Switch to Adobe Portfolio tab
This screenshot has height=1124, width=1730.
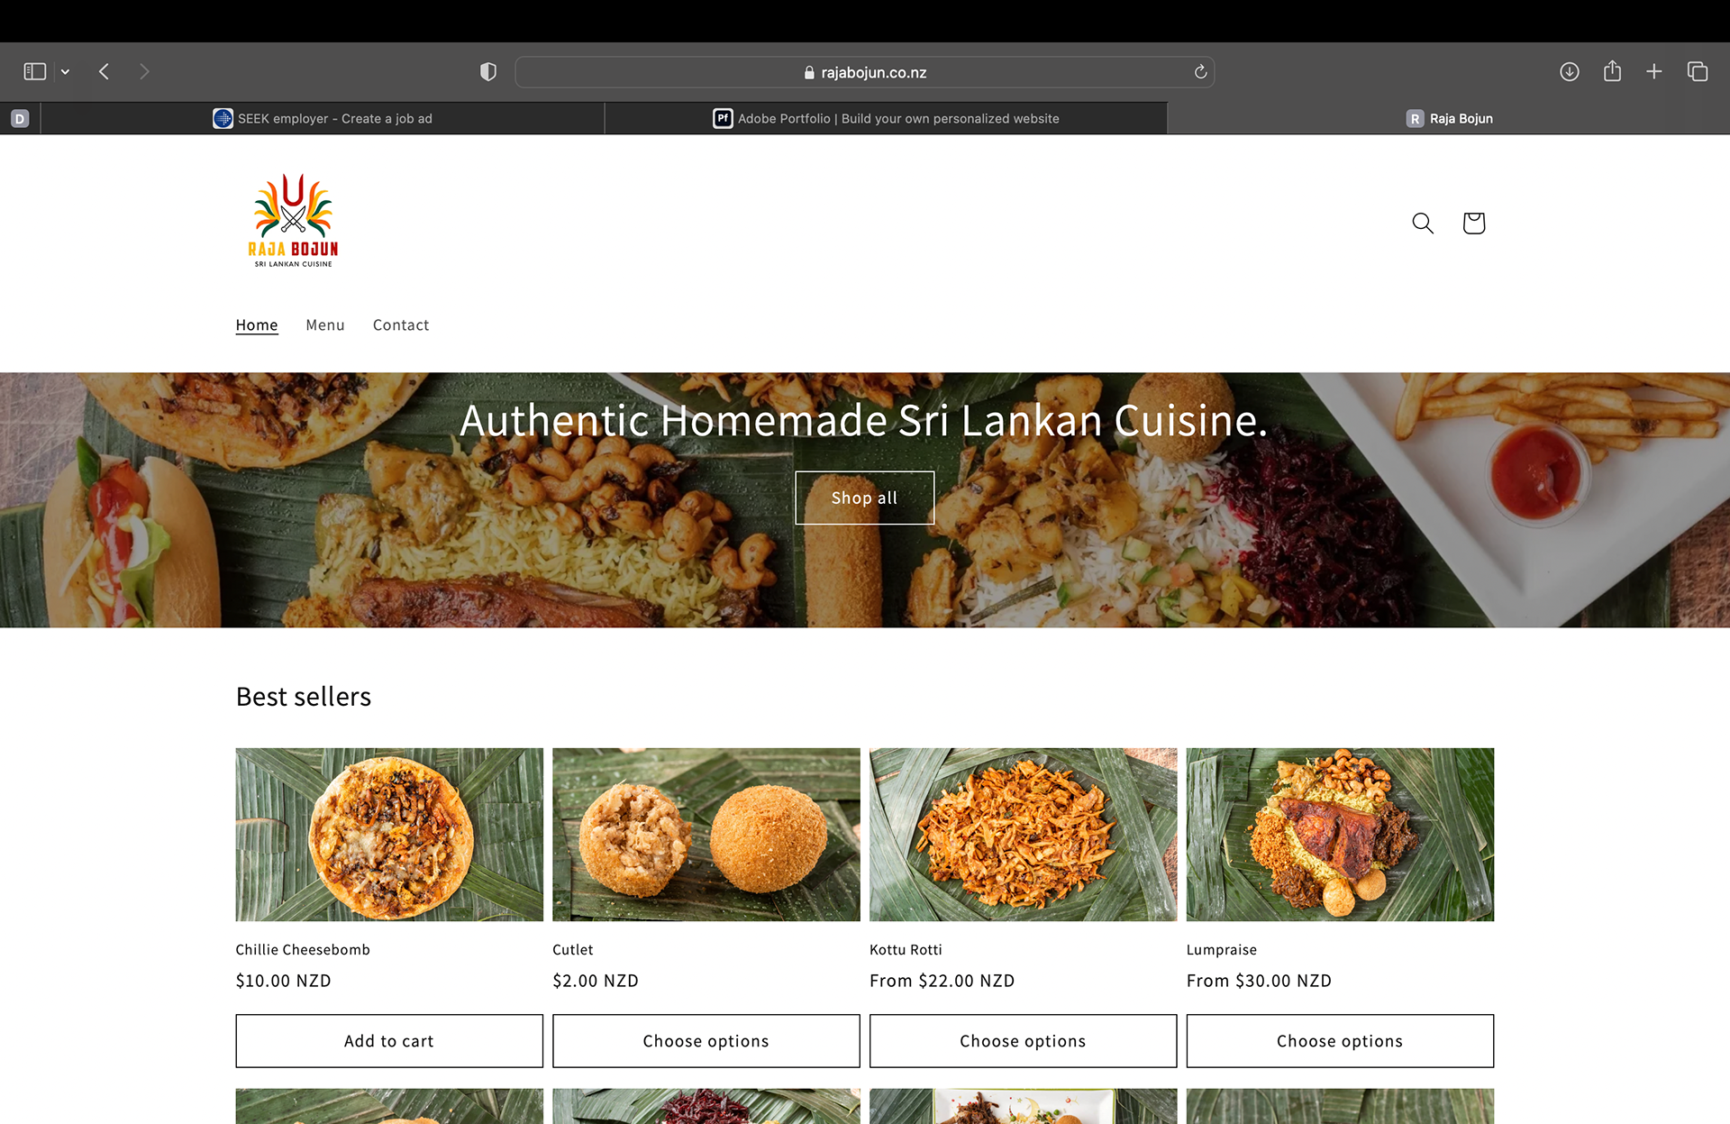pos(886,118)
